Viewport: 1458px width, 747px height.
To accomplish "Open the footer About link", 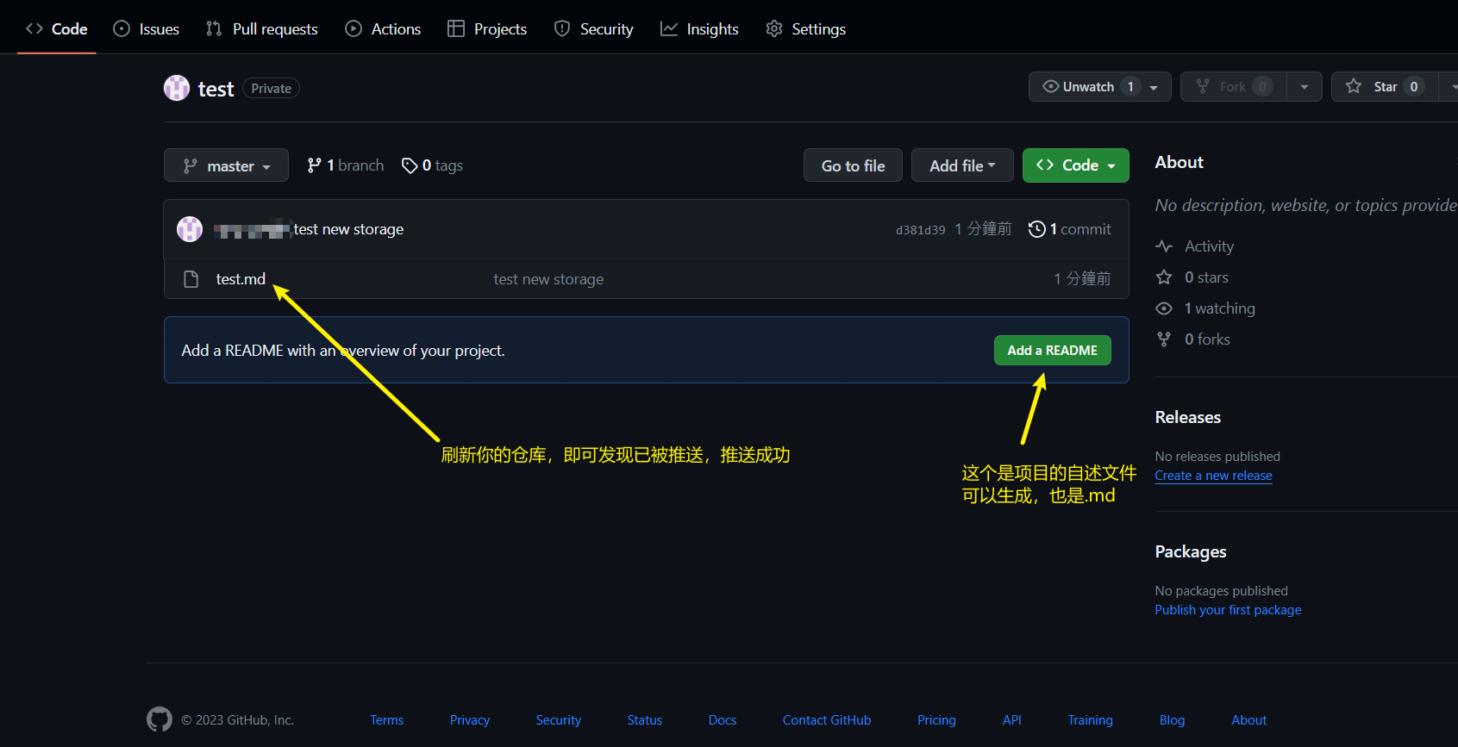I will pyautogui.click(x=1248, y=720).
